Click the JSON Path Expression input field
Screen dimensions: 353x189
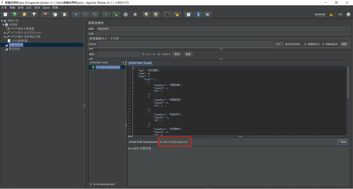[248, 142]
